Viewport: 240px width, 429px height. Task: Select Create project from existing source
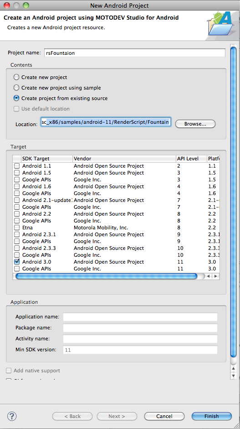point(16,98)
